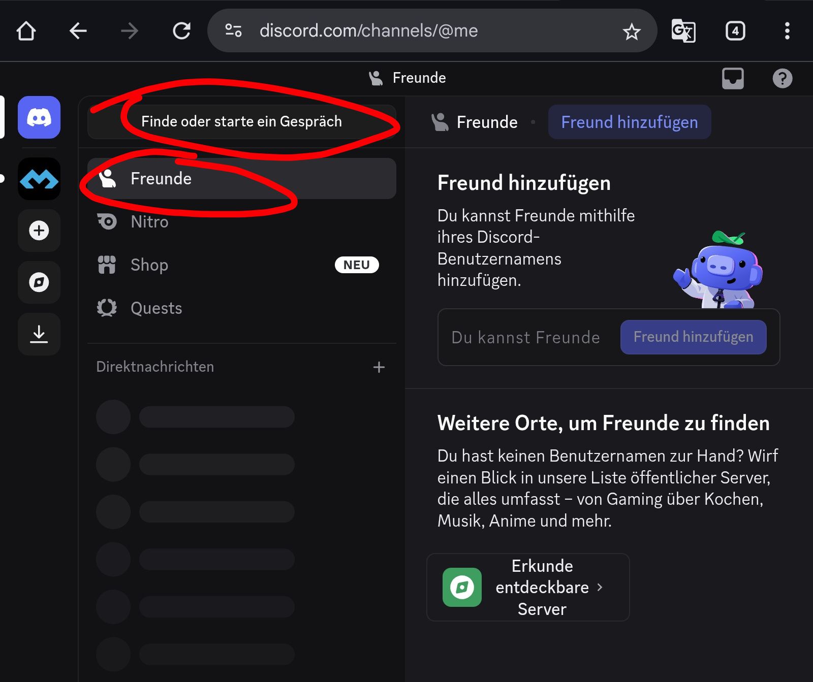Open Discord direct messages home icon
813x682 pixels.
tap(39, 118)
